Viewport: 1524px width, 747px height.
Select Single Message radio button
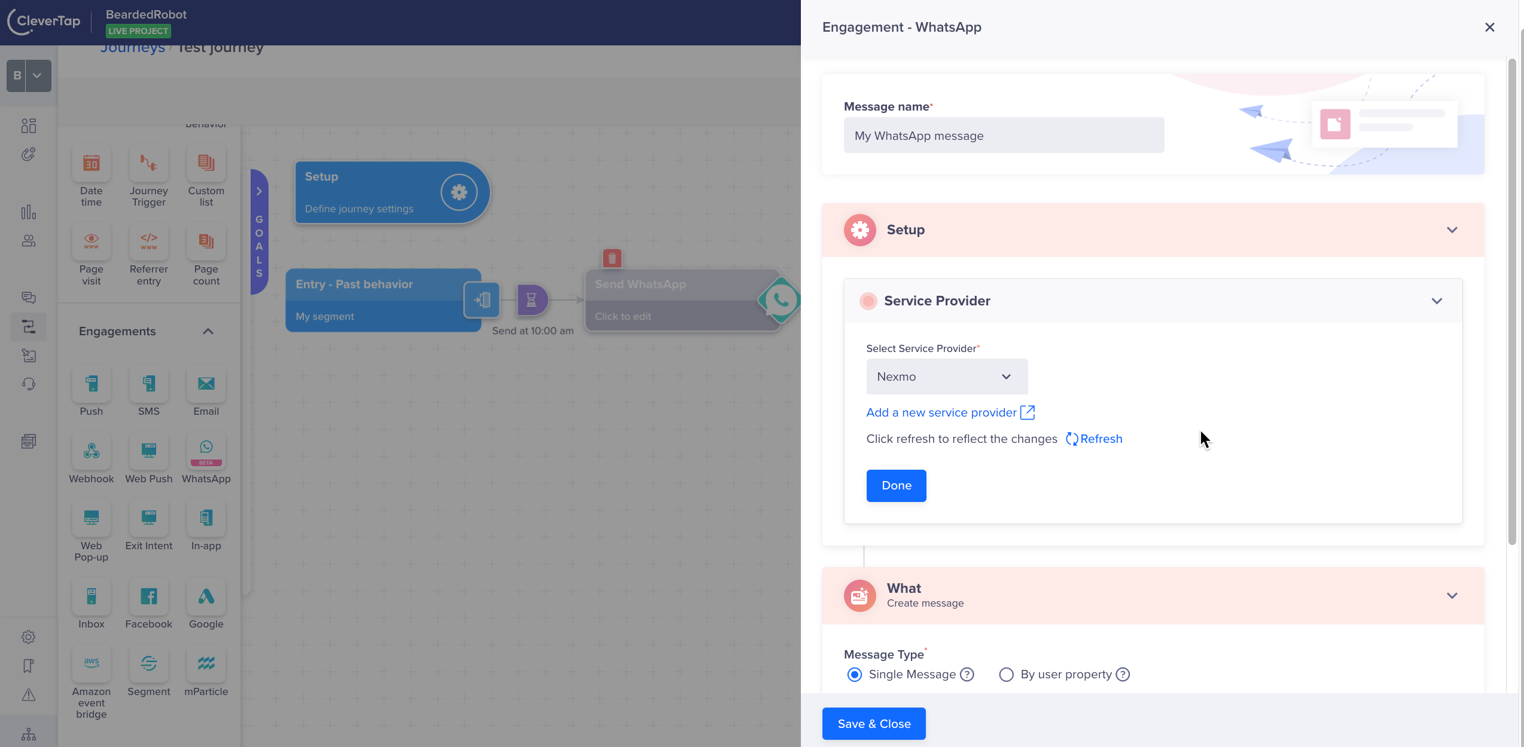pyautogui.click(x=855, y=675)
